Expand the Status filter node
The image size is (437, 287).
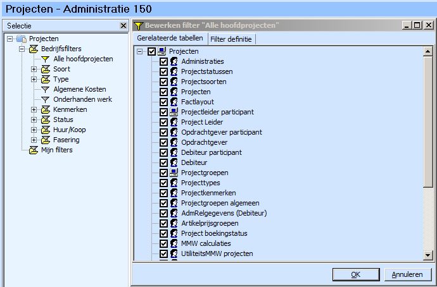tap(34, 120)
